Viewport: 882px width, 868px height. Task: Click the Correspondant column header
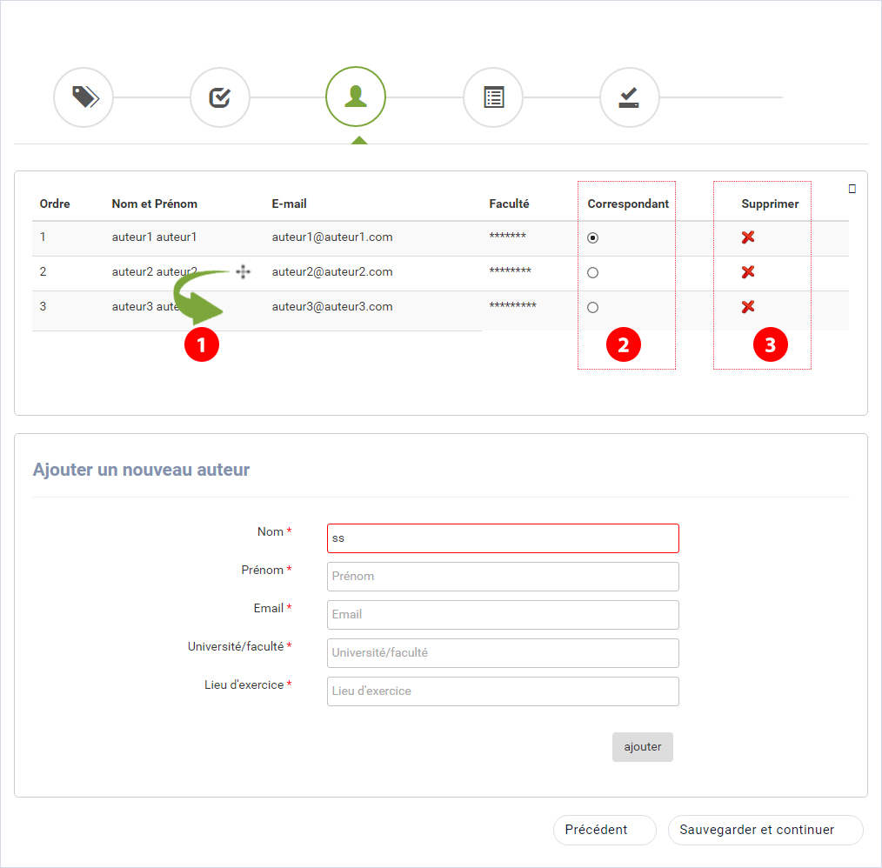click(628, 204)
